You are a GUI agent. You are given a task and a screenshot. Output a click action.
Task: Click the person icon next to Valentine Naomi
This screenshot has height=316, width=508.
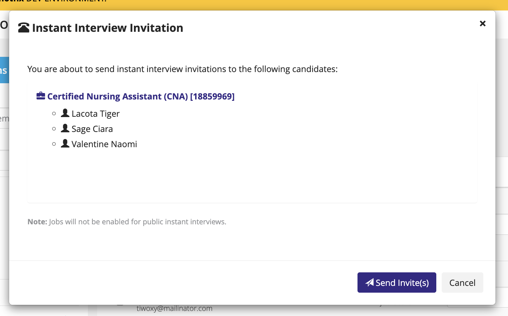(x=65, y=143)
